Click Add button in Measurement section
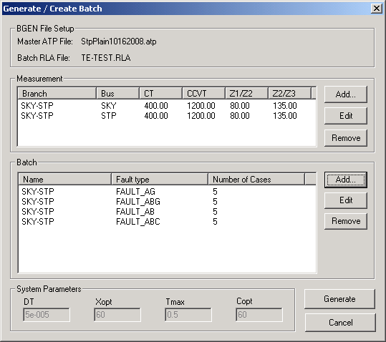Viewport: 386px width, 342px height. [346, 94]
